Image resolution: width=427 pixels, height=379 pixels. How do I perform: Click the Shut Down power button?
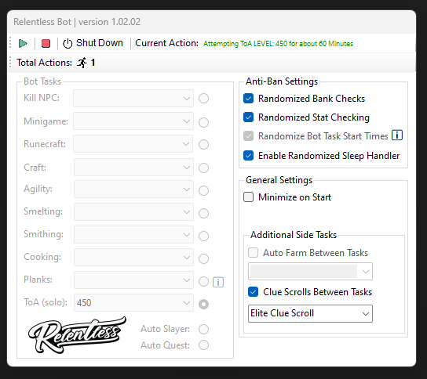click(93, 43)
